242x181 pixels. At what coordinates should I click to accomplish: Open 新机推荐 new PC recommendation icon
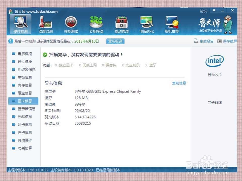click(x=172, y=24)
